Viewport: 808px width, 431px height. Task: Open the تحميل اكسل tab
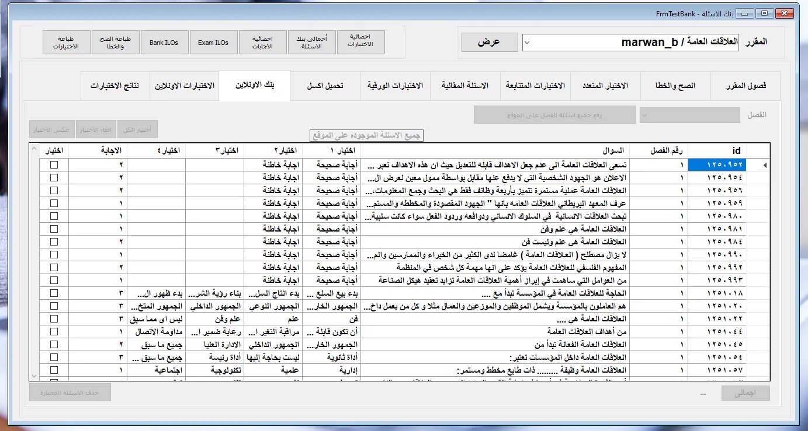pos(325,86)
